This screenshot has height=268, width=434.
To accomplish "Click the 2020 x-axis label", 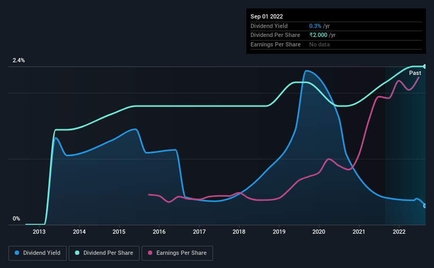I will click(x=319, y=232).
